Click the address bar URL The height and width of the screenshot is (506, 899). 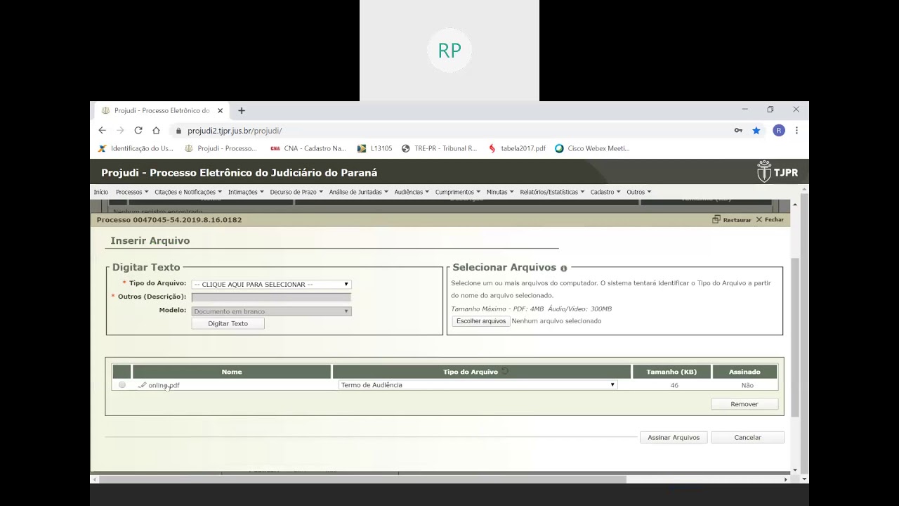235,131
